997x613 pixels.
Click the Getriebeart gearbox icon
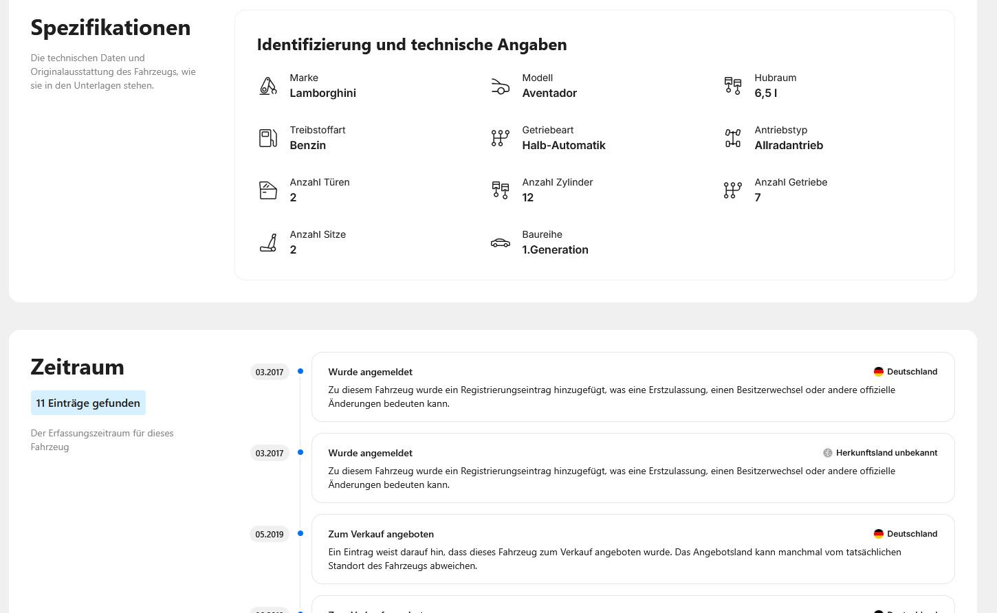point(501,138)
